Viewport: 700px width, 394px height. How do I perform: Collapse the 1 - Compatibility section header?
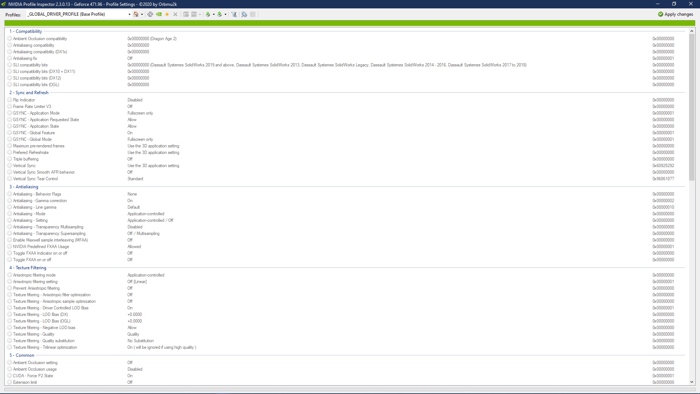(26, 31)
